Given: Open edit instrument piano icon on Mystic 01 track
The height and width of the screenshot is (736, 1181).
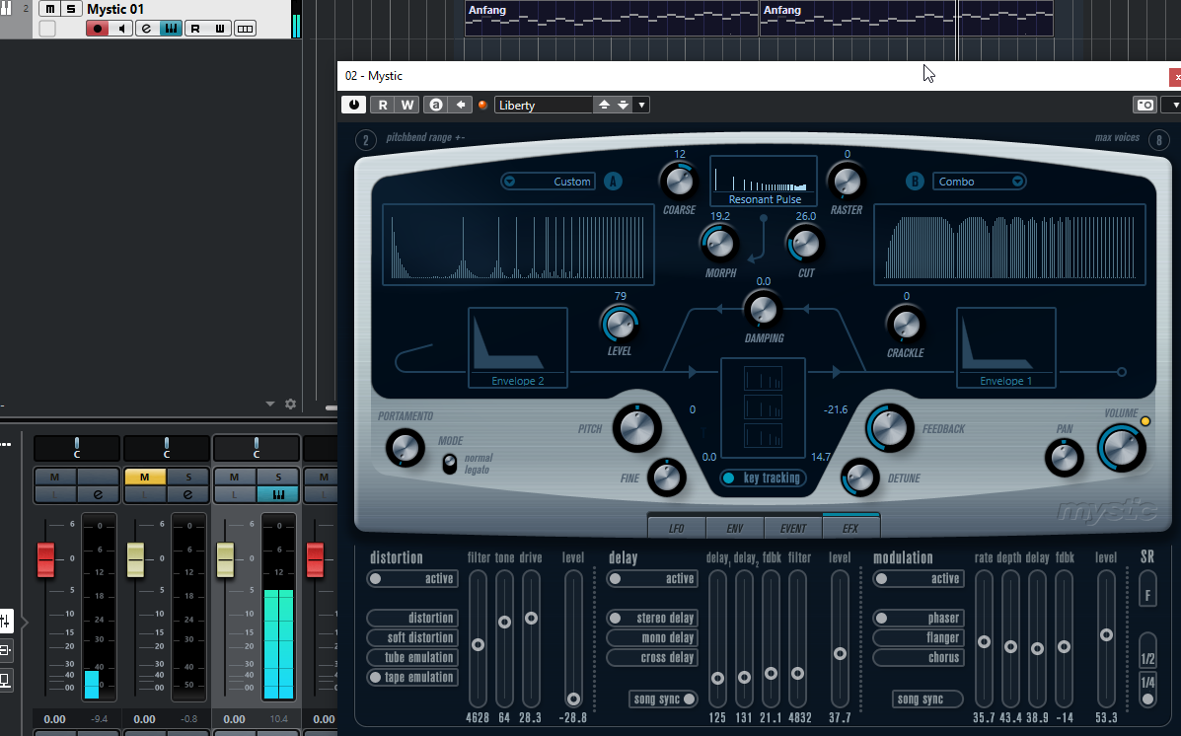Looking at the screenshot, I should pyautogui.click(x=171, y=29).
